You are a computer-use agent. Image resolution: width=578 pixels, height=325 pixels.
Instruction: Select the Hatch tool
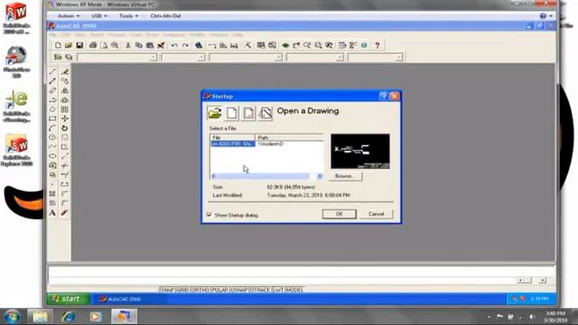click(52, 194)
